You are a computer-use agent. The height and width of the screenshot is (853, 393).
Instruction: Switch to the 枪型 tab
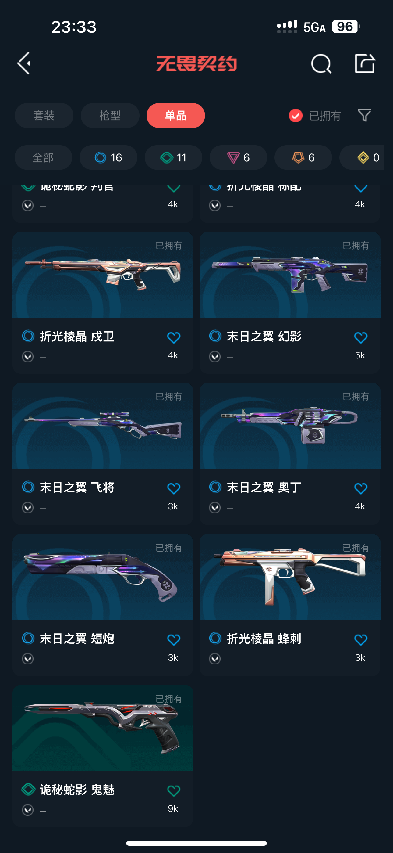point(110,115)
